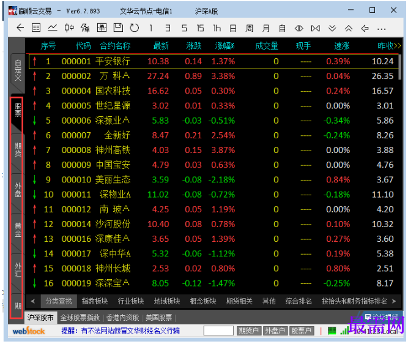416x344 pixels.
Task: Click the expand horizontally chart icon
Action: (x=299, y=28)
